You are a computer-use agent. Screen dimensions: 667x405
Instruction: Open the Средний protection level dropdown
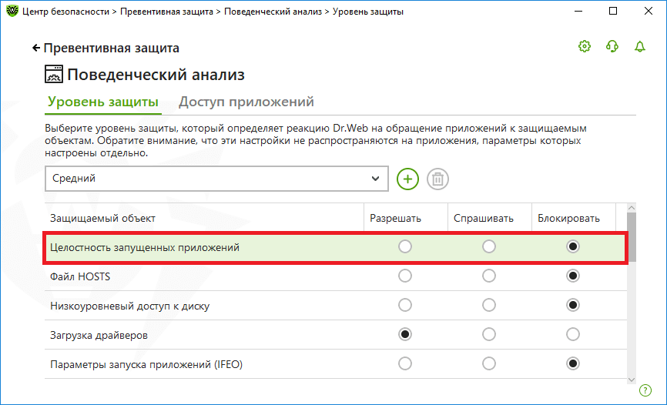click(216, 179)
